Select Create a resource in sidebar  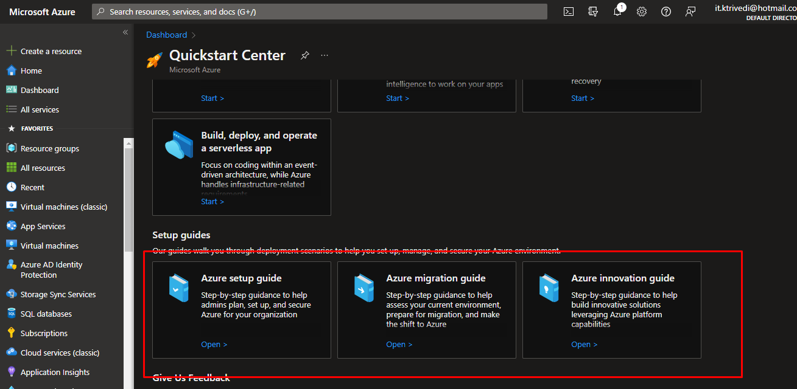click(51, 52)
